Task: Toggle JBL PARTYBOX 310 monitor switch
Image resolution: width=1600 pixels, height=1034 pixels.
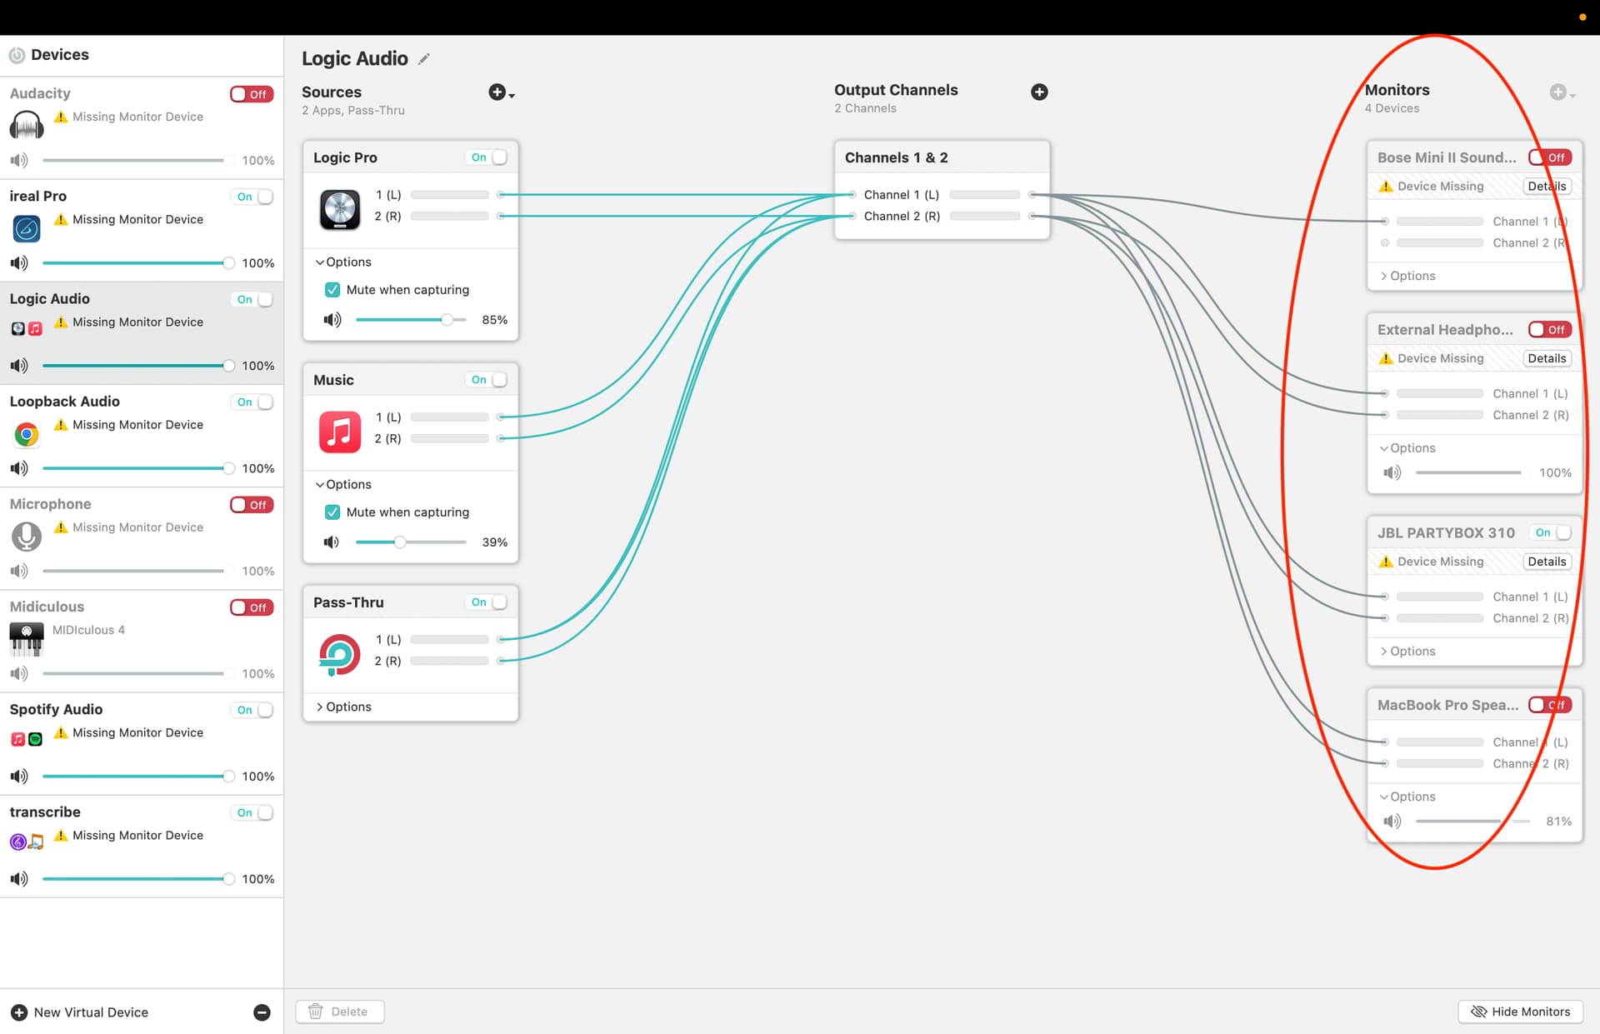Action: click(1552, 533)
